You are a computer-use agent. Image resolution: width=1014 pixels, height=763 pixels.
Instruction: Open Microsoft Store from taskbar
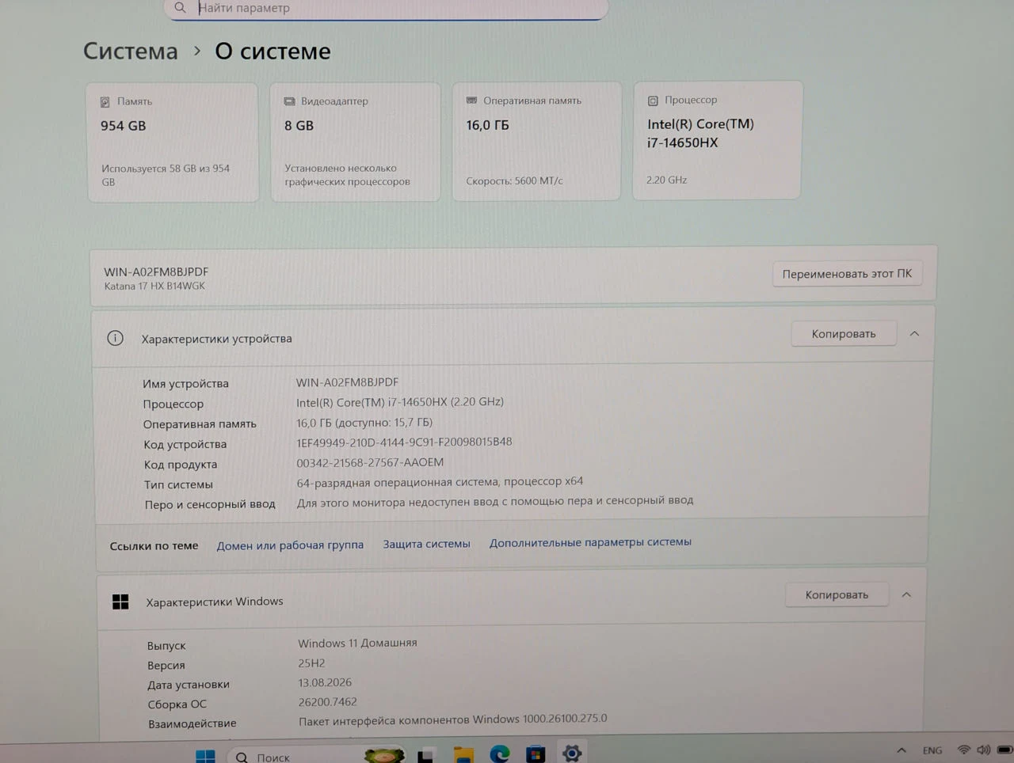[x=536, y=754]
